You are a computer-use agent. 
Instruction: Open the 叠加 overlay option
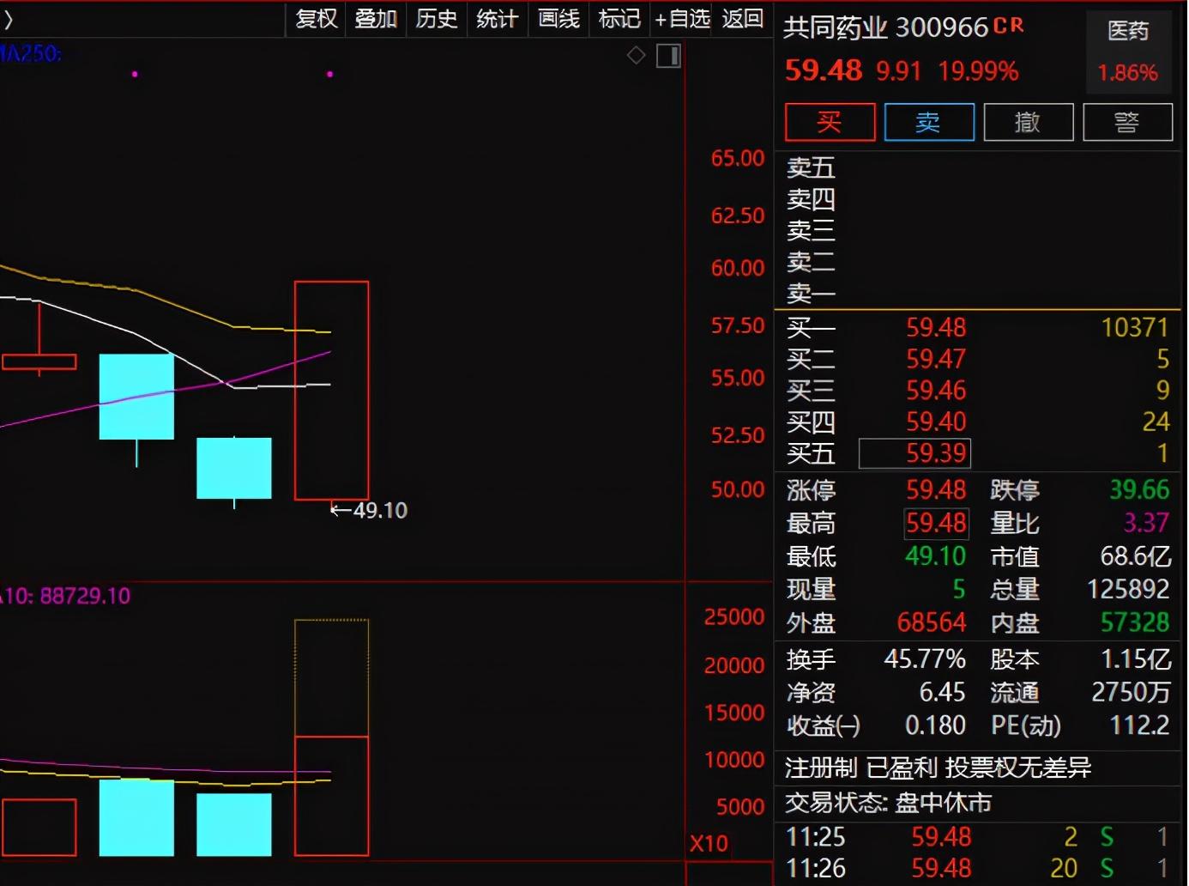point(376,18)
